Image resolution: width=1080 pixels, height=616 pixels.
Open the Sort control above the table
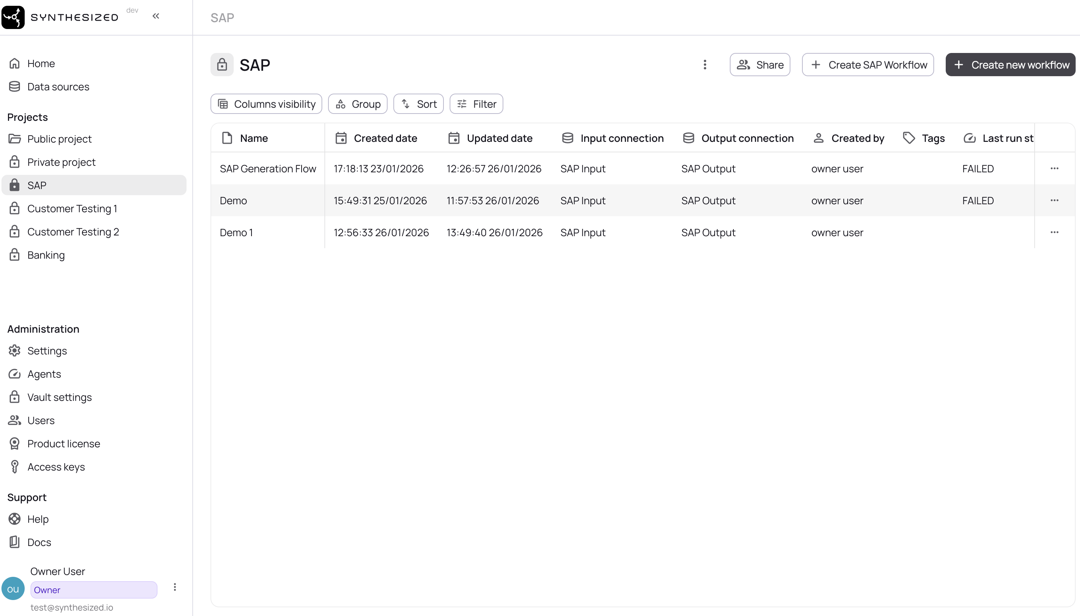[x=418, y=104]
